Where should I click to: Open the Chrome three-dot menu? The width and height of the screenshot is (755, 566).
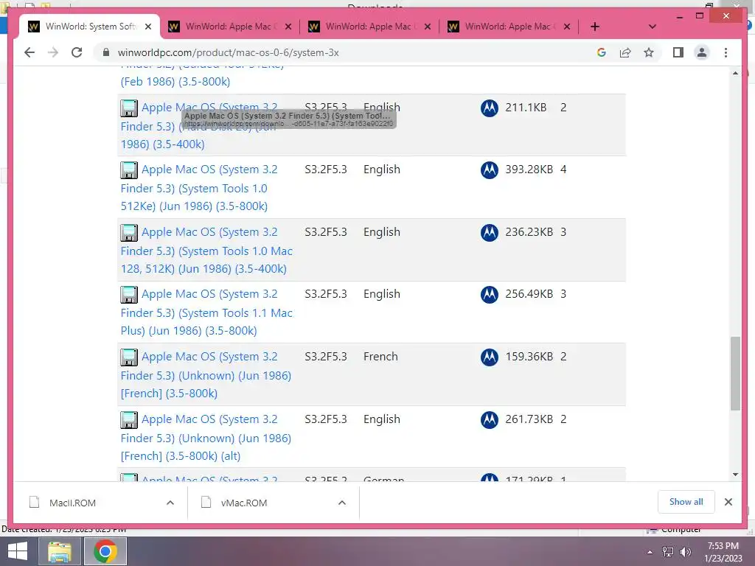726,52
